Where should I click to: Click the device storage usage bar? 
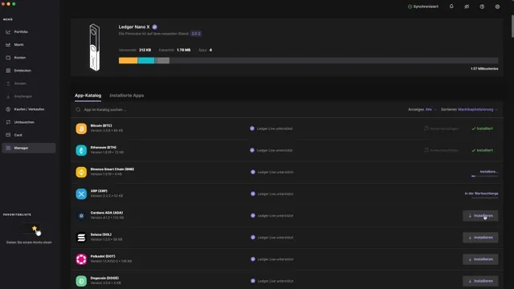pos(308,61)
